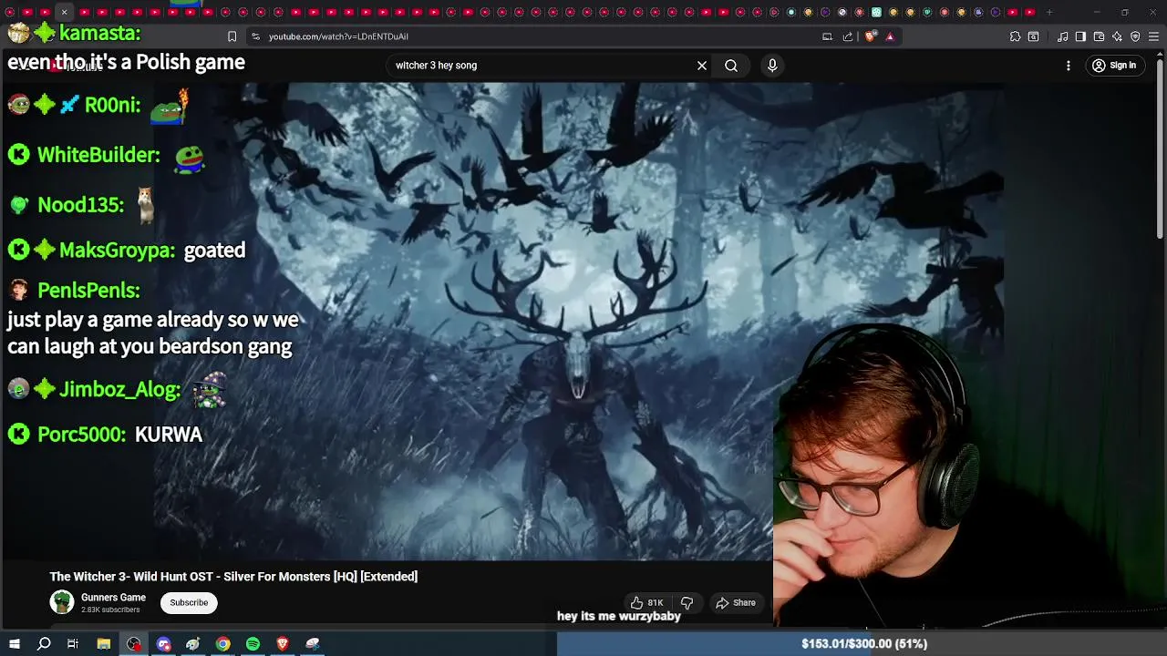Open the Brave Shields lion icon
1167x656 pixels.
870,36
